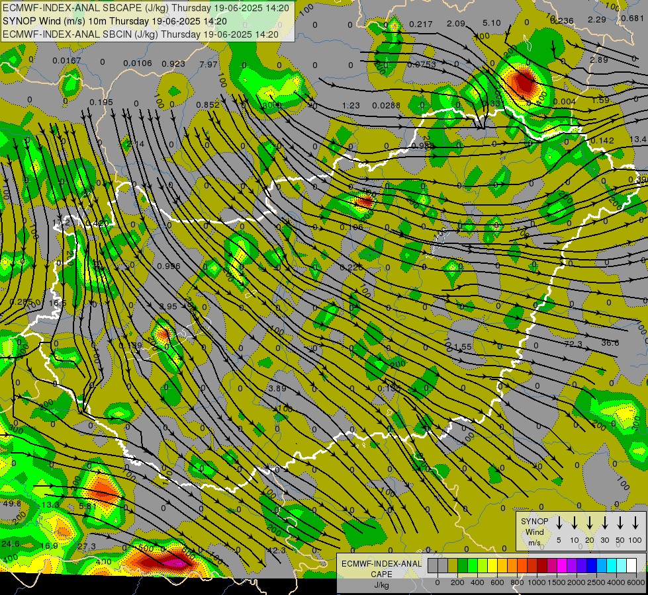Click the 0.852 value on the map
648x595 pixels.
(208, 105)
